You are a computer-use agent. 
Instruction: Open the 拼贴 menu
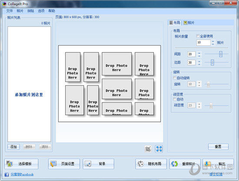pos(30,11)
